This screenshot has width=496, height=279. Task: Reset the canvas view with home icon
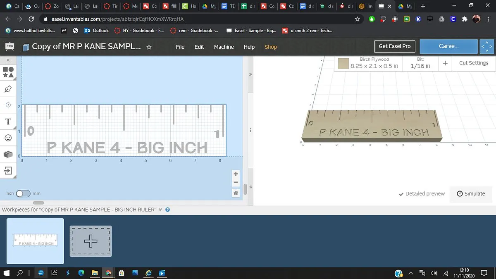point(236,193)
